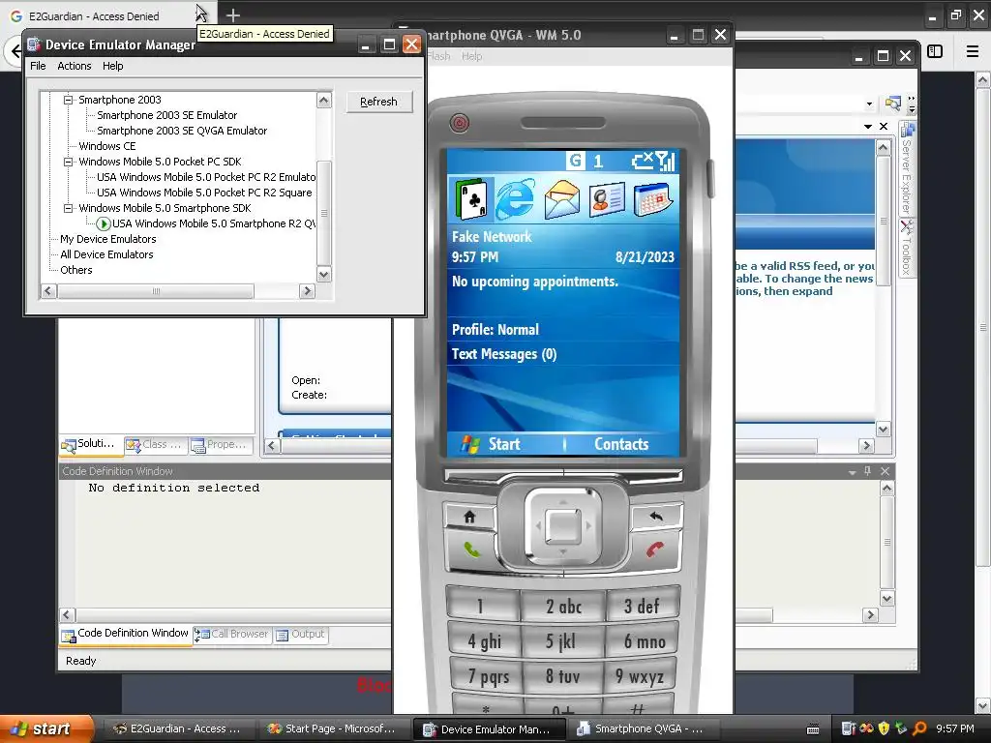Viewport: 991px width, 743px height.
Task: Click the emulator tree vertical scrollbar thumb
Action: (323, 214)
